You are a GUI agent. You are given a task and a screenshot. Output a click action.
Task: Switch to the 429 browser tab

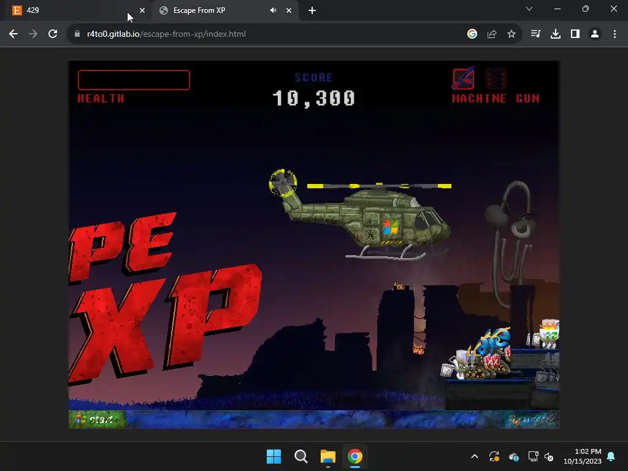(75, 10)
